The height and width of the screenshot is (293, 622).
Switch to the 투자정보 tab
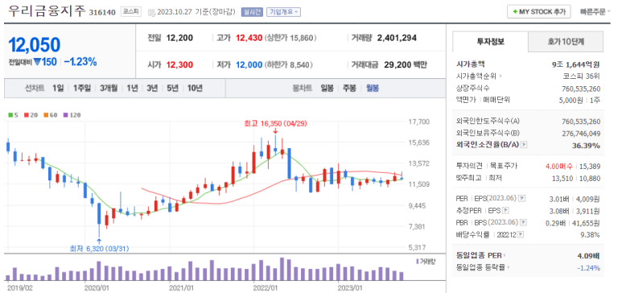pos(490,41)
